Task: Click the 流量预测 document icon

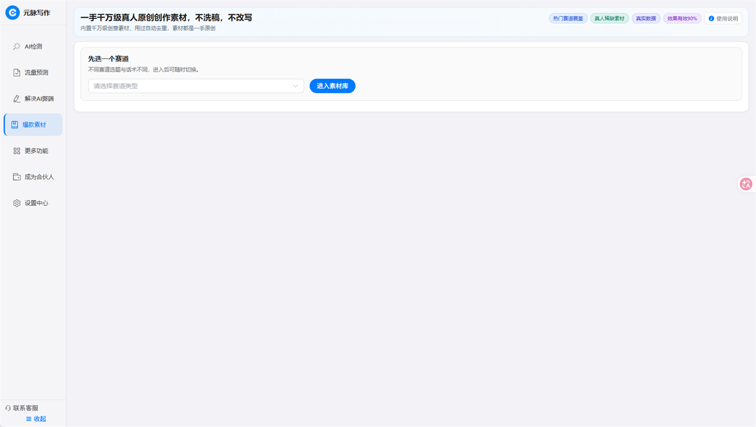Action: click(17, 73)
